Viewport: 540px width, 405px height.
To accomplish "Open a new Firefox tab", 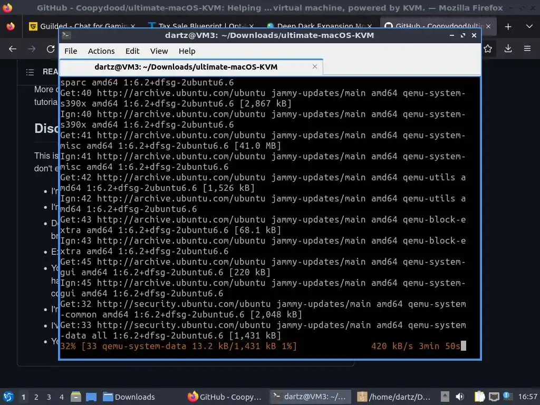I will pyautogui.click(x=508, y=26).
